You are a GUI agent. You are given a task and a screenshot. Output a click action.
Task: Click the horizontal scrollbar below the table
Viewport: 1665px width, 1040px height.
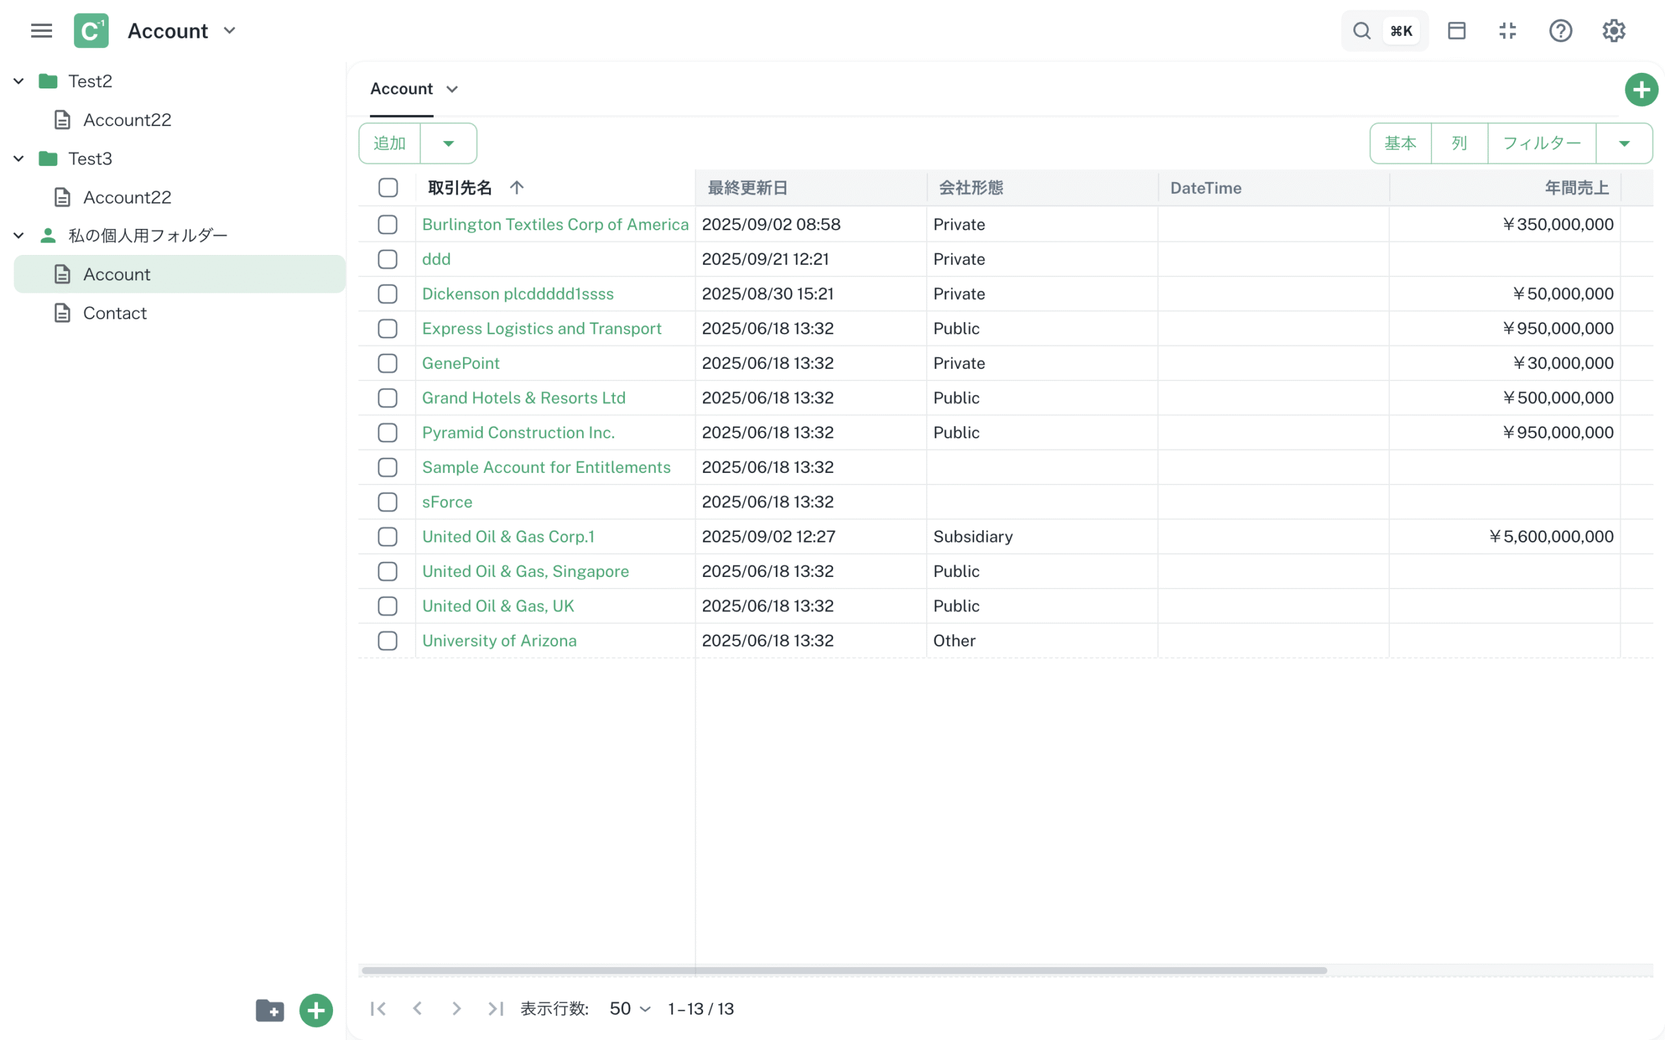(844, 970)
